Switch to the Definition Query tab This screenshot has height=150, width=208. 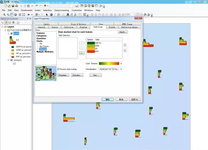coord(129,27)
